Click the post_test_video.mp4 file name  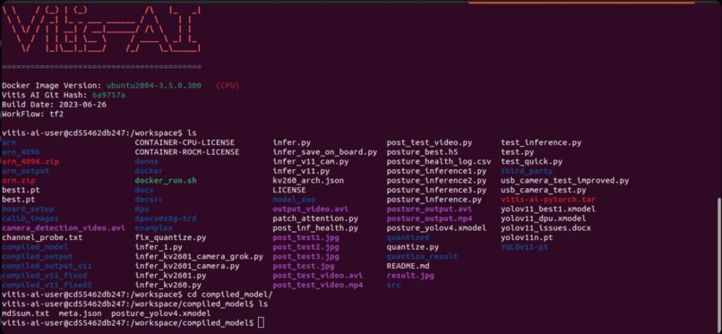point(318,285)
